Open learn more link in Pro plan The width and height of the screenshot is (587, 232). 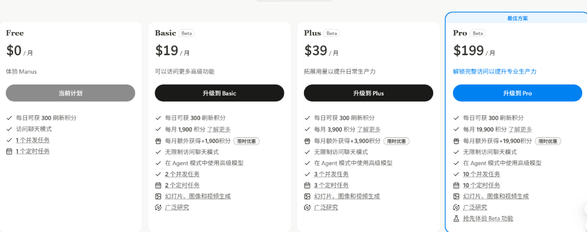(521, 130)
